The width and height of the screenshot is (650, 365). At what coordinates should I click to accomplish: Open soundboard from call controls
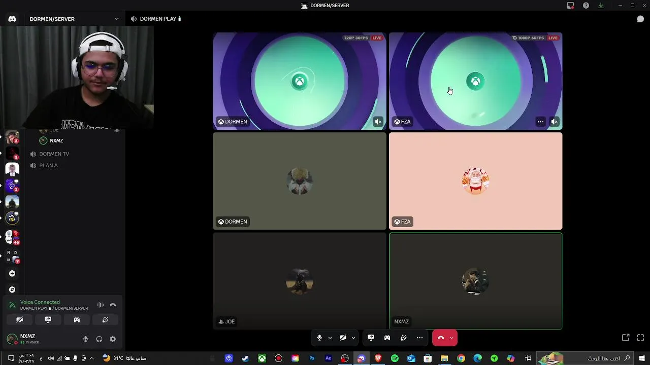point(404,338)
